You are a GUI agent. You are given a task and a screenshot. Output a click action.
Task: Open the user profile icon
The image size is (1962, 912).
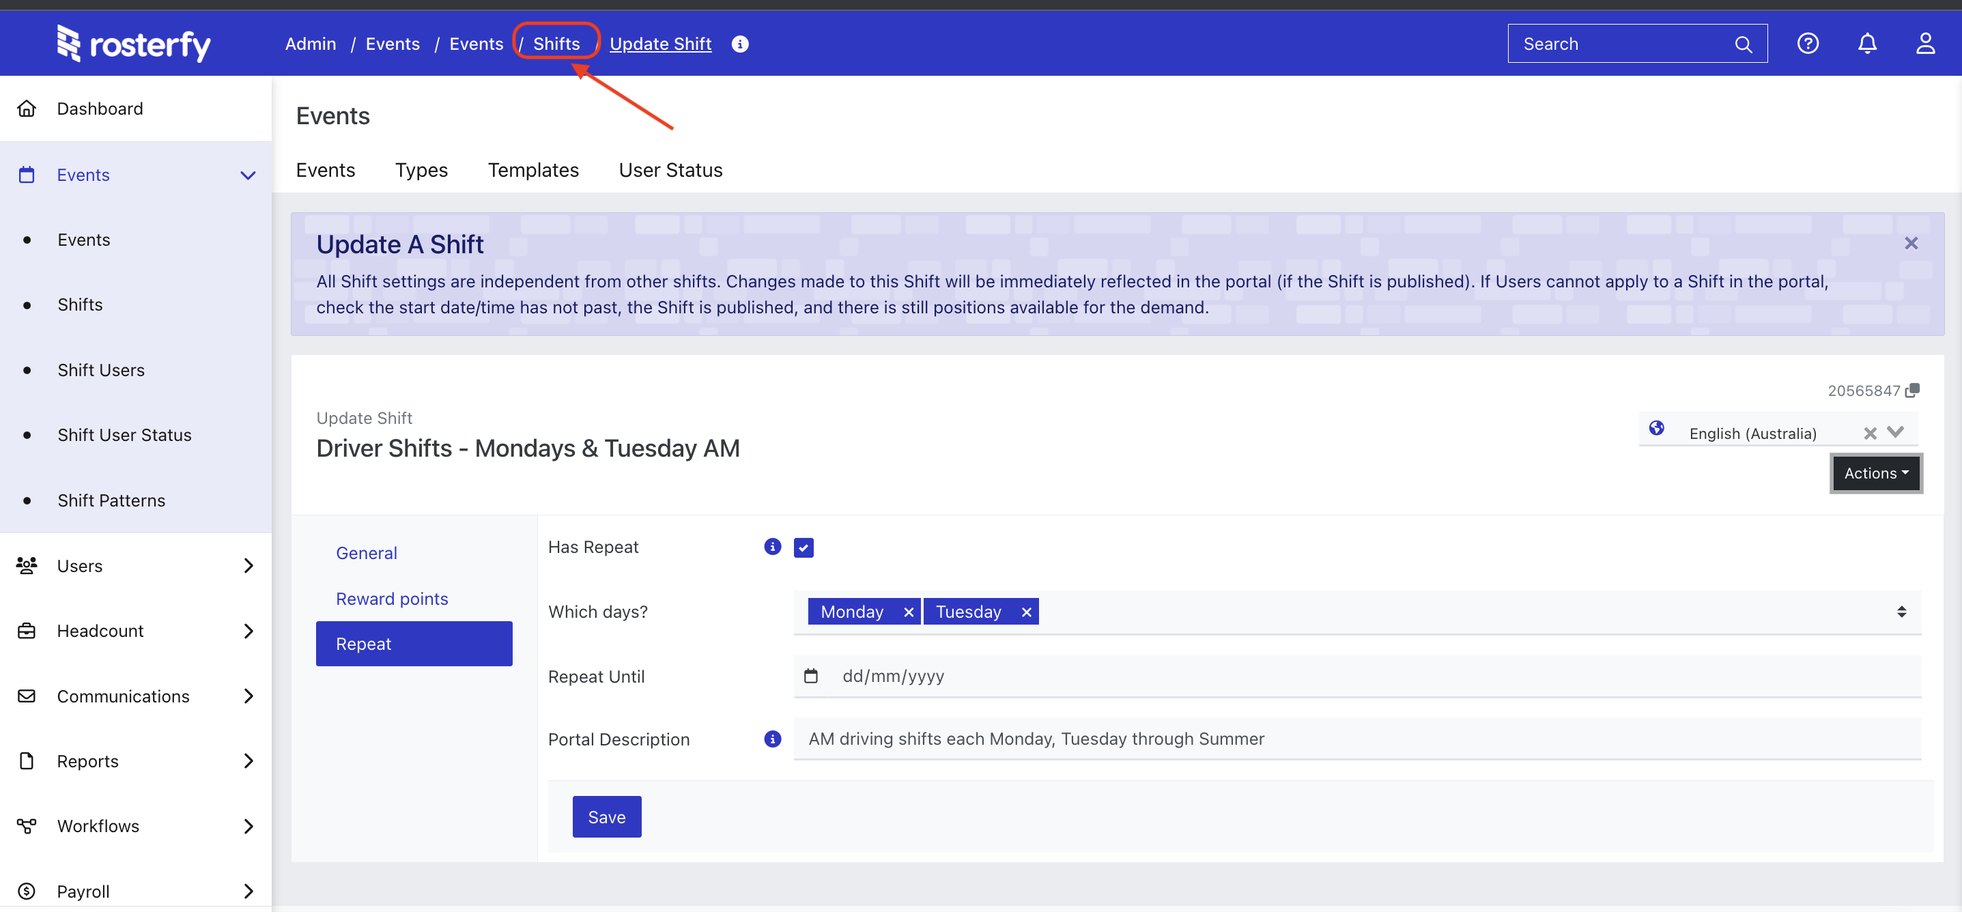click(1925, 44)
